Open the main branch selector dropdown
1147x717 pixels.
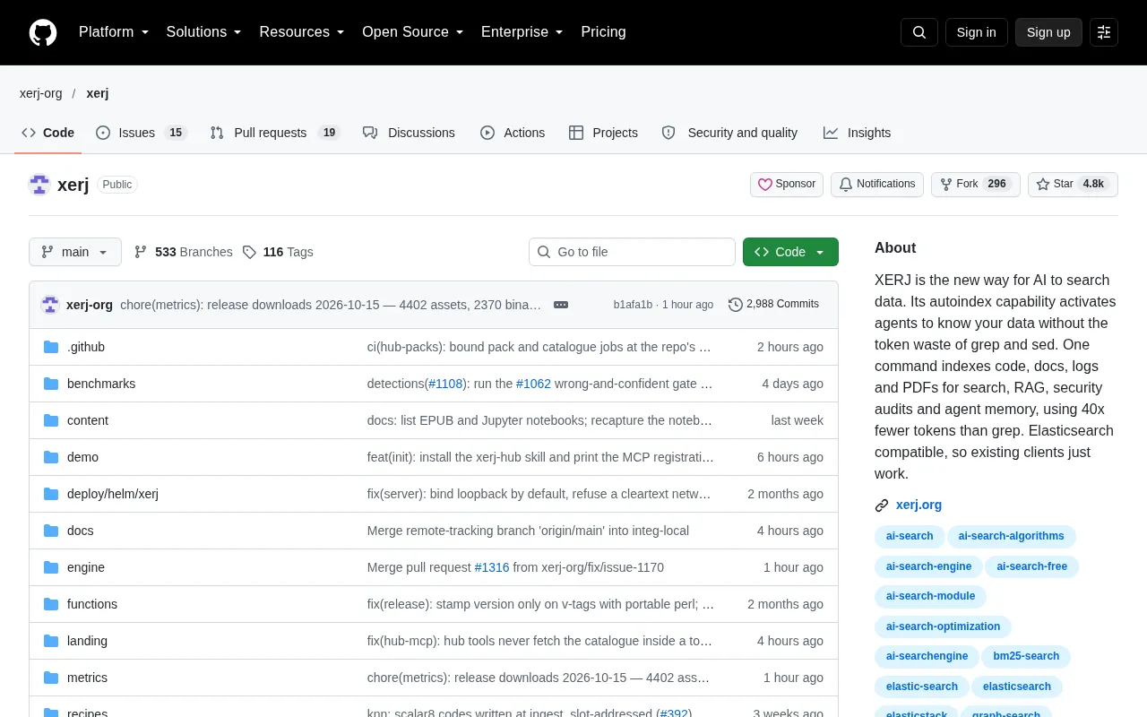[x=75, y=252]
